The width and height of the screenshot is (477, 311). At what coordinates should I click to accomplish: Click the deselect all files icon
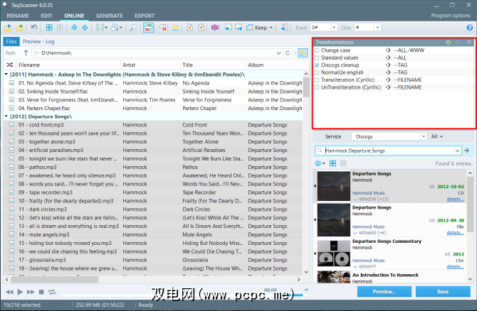[60, 28]
